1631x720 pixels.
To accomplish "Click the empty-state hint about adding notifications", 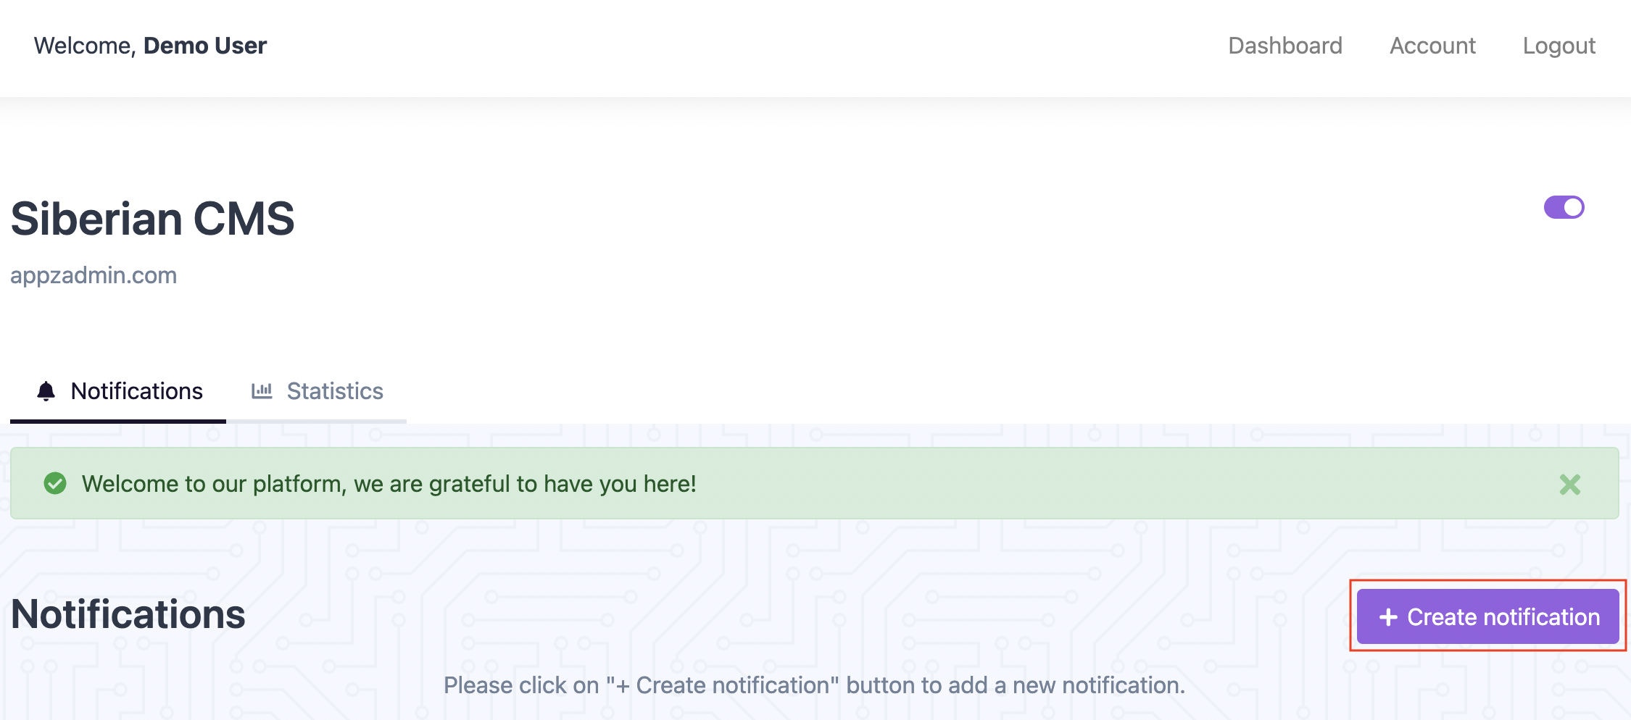I will (x=814, y=685).
